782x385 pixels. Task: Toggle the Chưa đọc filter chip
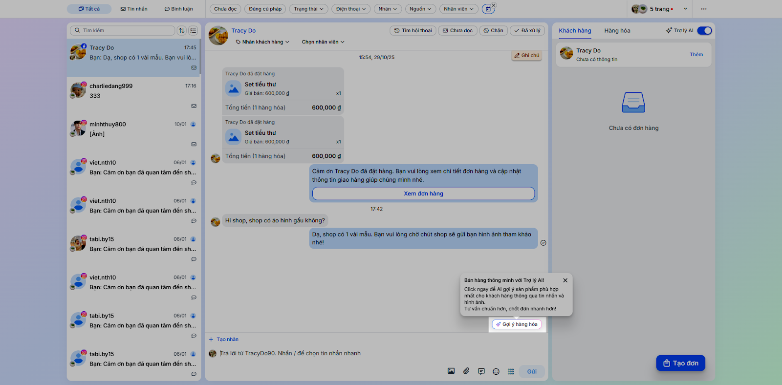tap(225, 9)
